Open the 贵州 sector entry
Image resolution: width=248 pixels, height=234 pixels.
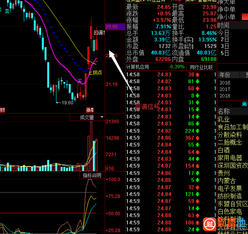coord(224,173)
